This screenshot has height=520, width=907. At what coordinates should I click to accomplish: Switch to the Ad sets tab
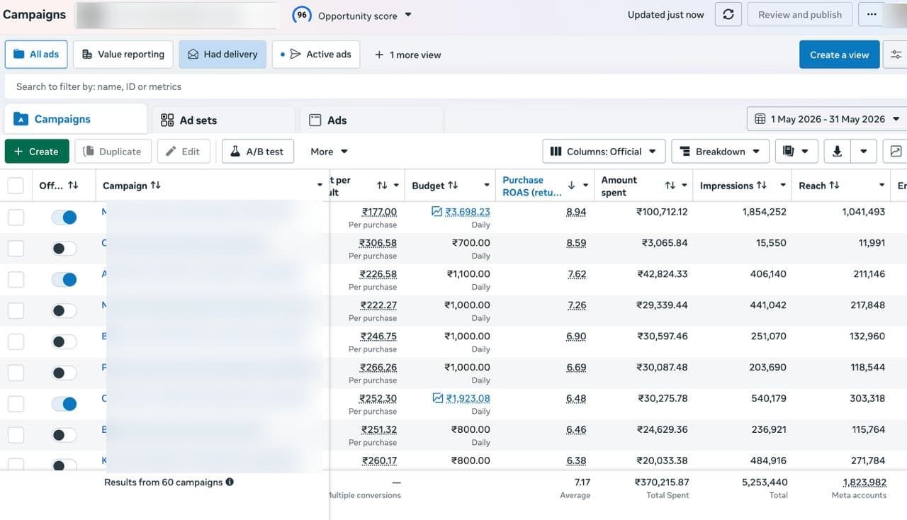click(223, 120)
